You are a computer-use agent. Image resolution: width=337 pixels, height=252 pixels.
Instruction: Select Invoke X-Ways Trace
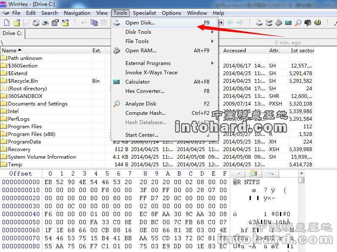pos(165,73)
